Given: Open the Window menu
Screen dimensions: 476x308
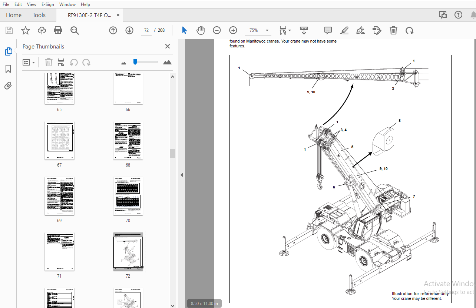Looking at the screenshot, I should [x=67, y=4].
